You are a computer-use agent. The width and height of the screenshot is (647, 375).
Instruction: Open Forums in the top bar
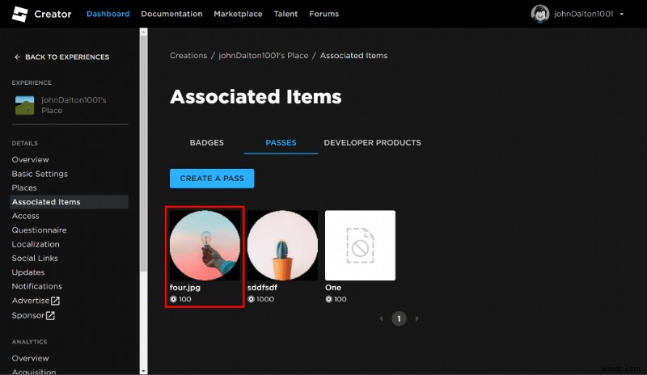tap(324, 14)
